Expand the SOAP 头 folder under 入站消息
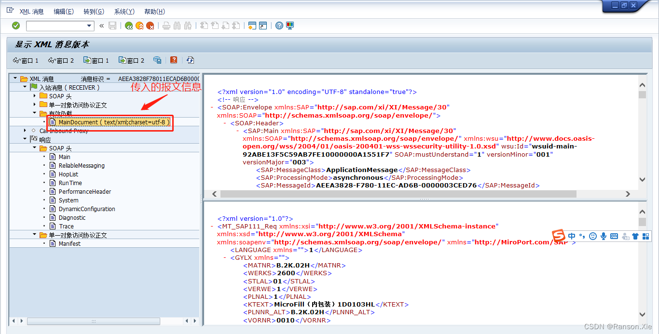659x334 pixels. coord(35,96)
